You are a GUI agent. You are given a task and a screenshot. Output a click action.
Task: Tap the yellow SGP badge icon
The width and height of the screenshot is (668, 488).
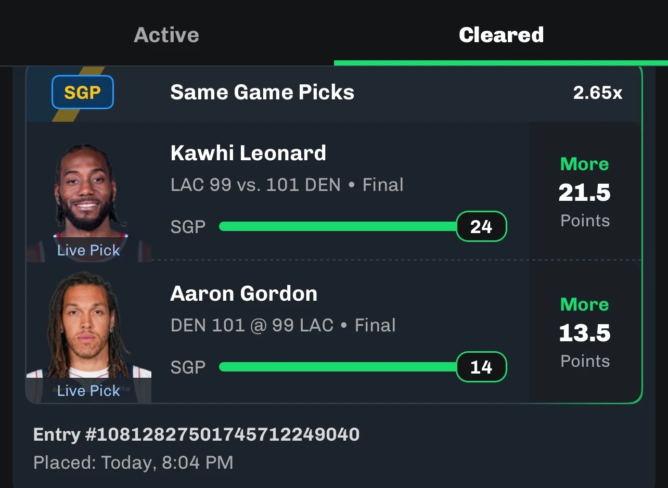coord(82,92)
